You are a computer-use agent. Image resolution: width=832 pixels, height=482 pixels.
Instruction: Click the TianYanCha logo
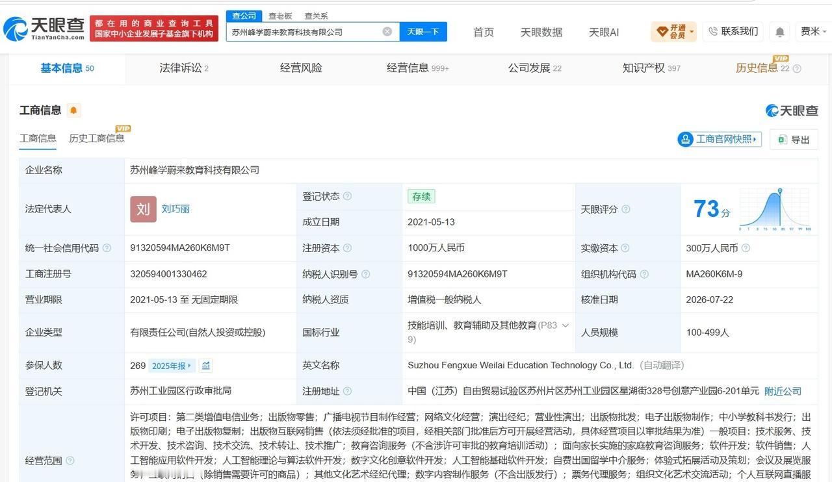(x=44, y=29)
